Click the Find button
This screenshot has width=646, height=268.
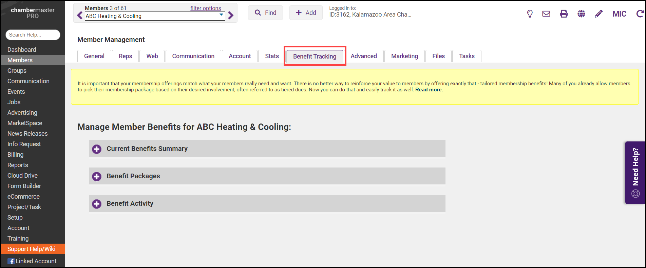tap(265, 13)
